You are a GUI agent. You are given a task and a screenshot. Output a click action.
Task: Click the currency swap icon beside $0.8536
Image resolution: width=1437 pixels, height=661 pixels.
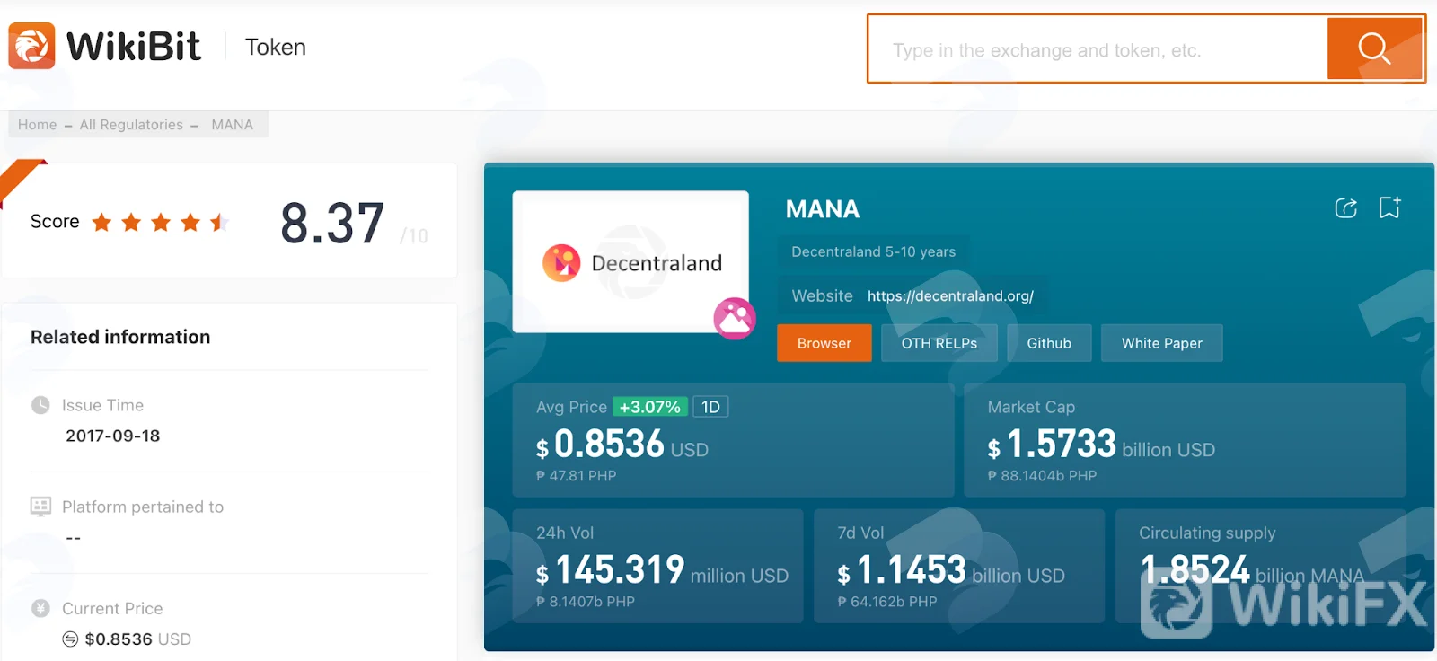pyautogui.click(x=70, y=639)
